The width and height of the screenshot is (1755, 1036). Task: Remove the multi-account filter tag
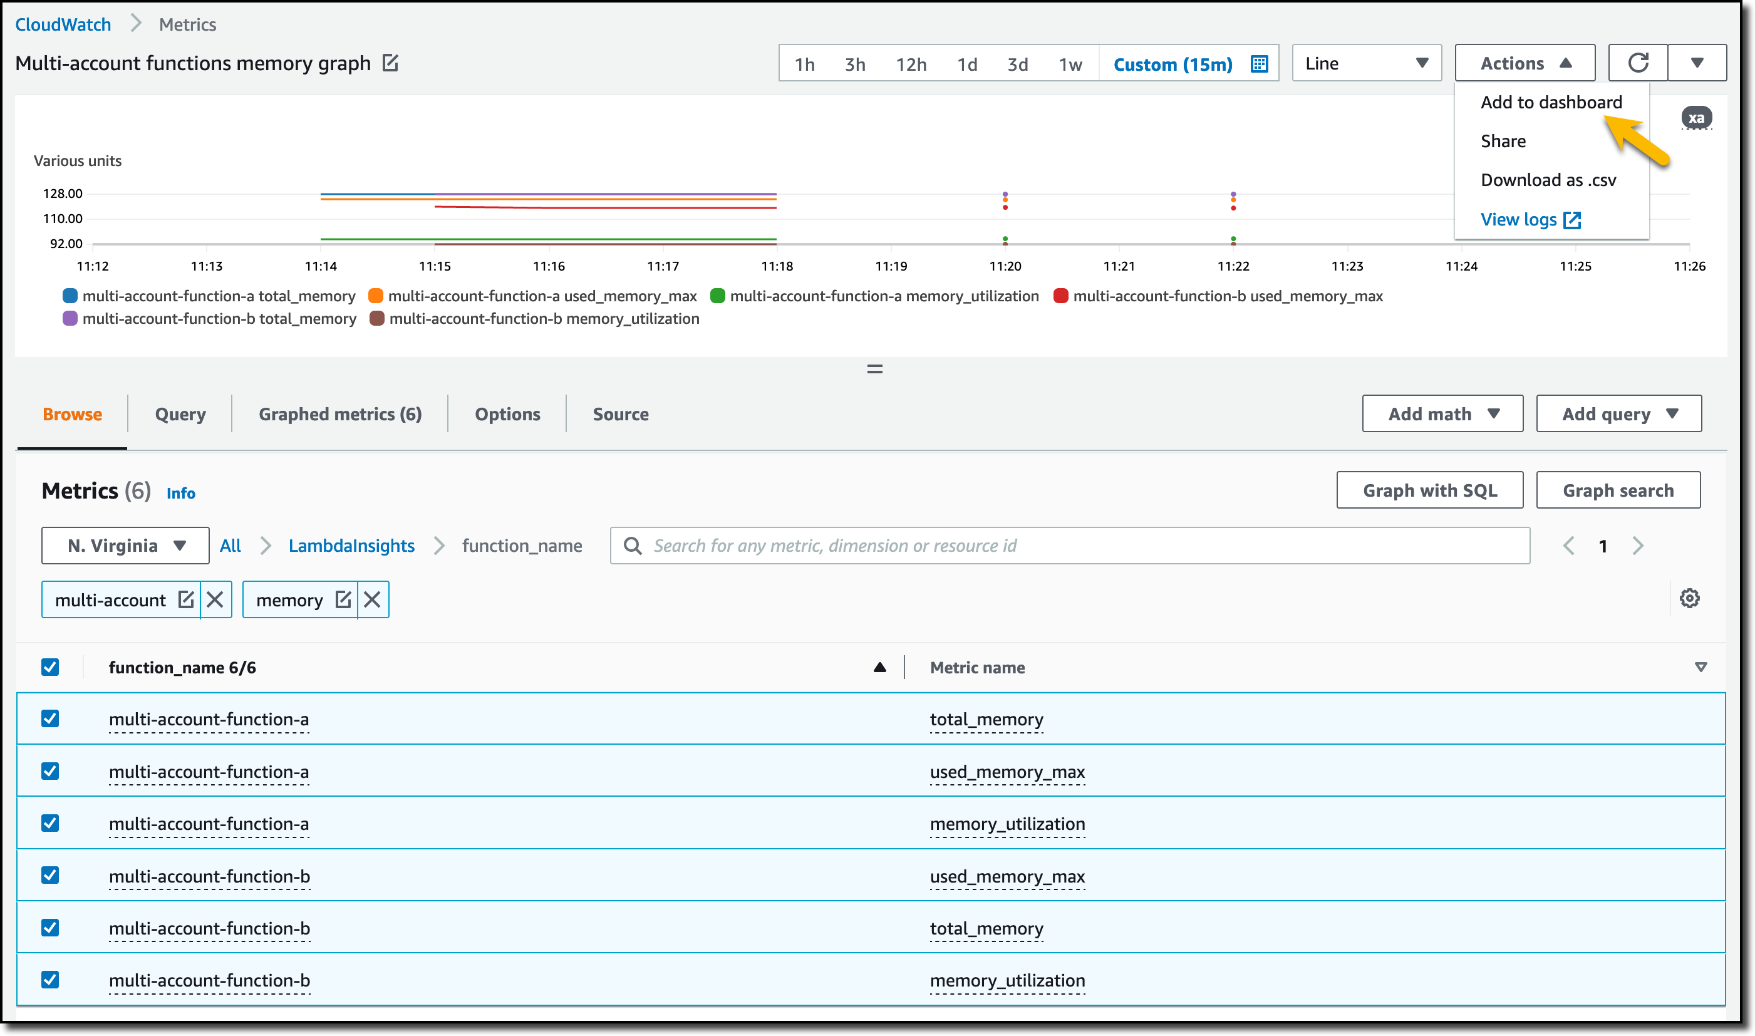click(215, 599)
